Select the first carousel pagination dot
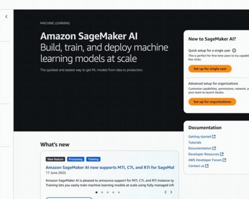This screenshot has width=249, height=199. click(96, 192)
